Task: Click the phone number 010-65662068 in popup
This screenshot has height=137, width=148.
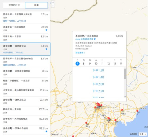Action: pyautogui.click(x=82, y=49)
